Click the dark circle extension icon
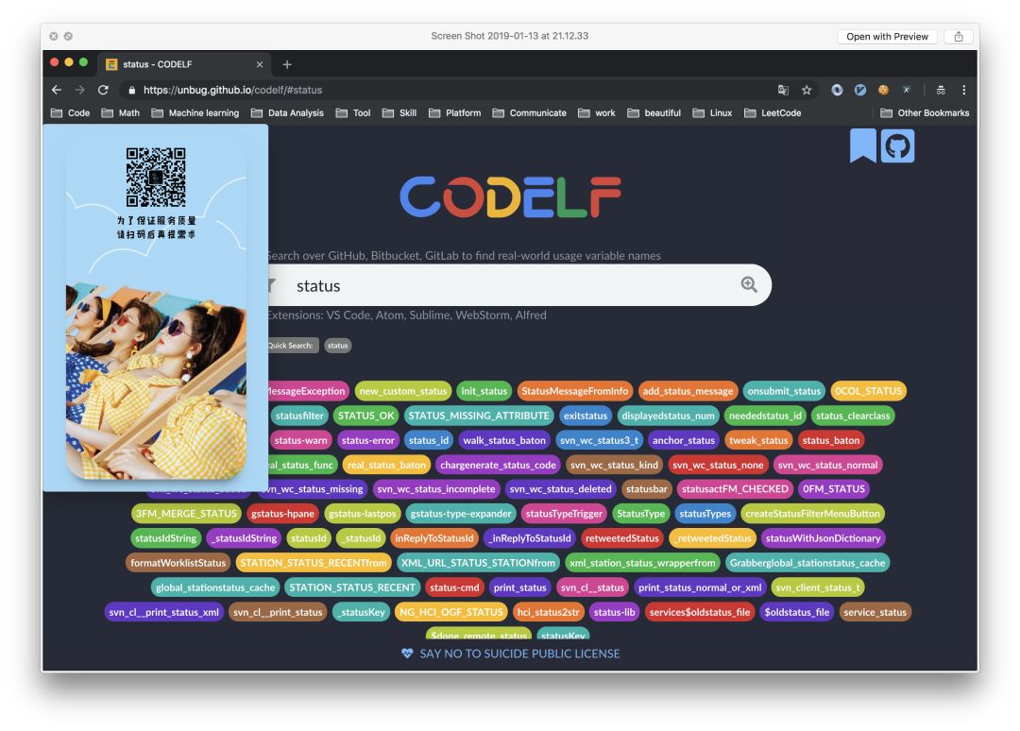Image resolution: width=1020 pixels, height=731 pixels. point(837,90)
